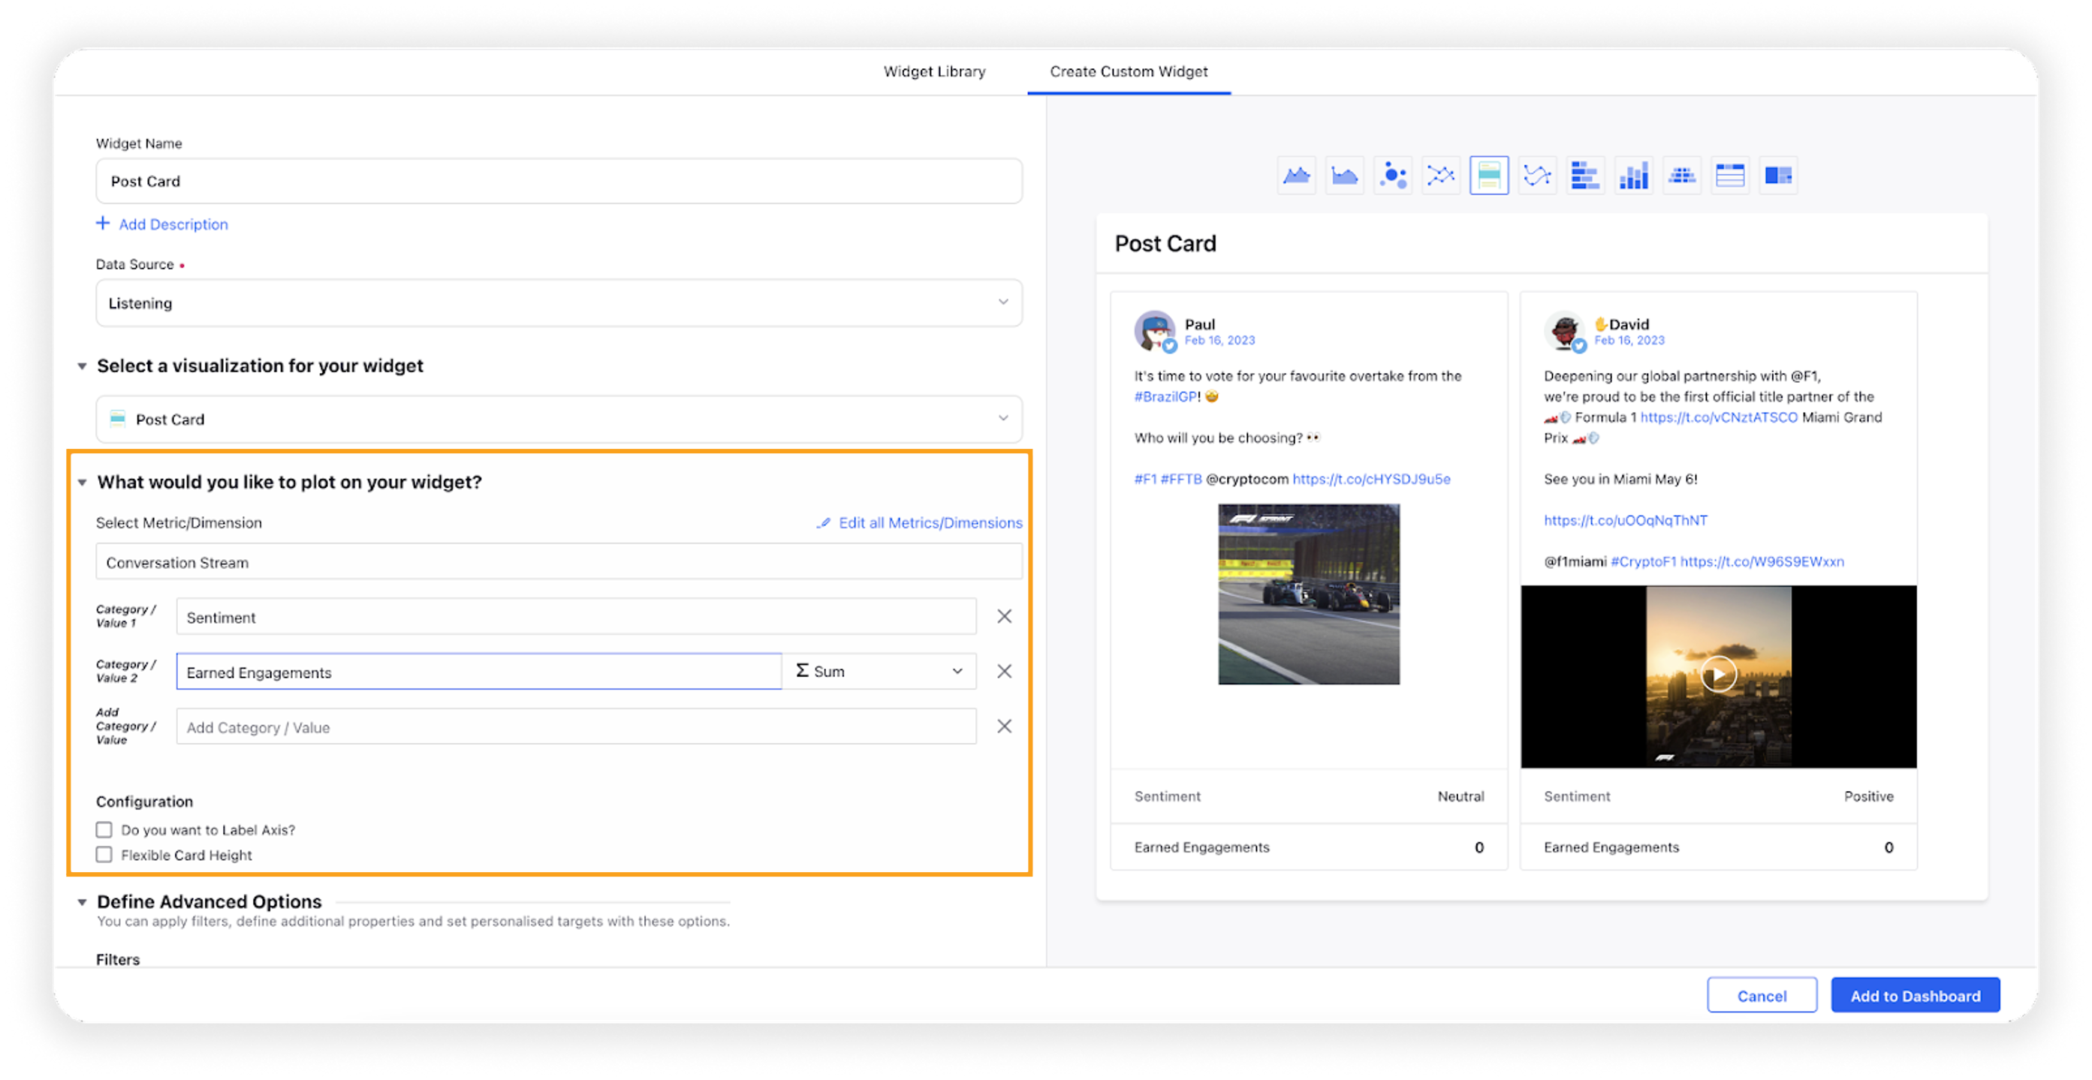Screen dimensions: 2092x1080
Task: Open the #CryptoF1 hashtag link
Action: pos(1643,562)
